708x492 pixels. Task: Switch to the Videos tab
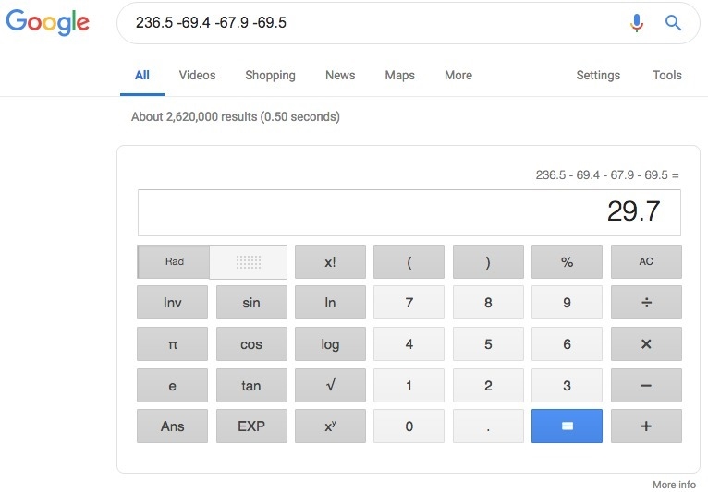click(x=197, y=75)
